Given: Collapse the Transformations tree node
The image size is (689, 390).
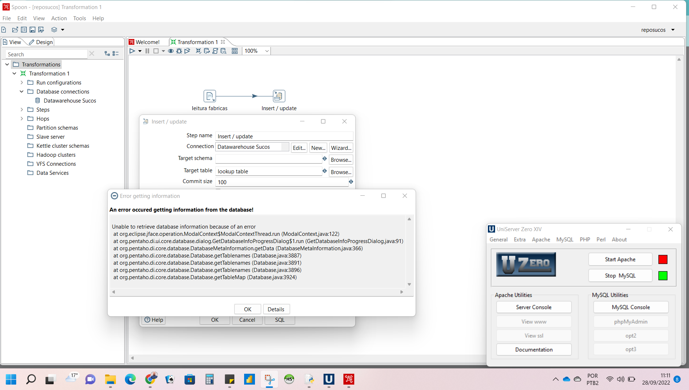Looking at the screenshot, I should click(x=7, y=64).
